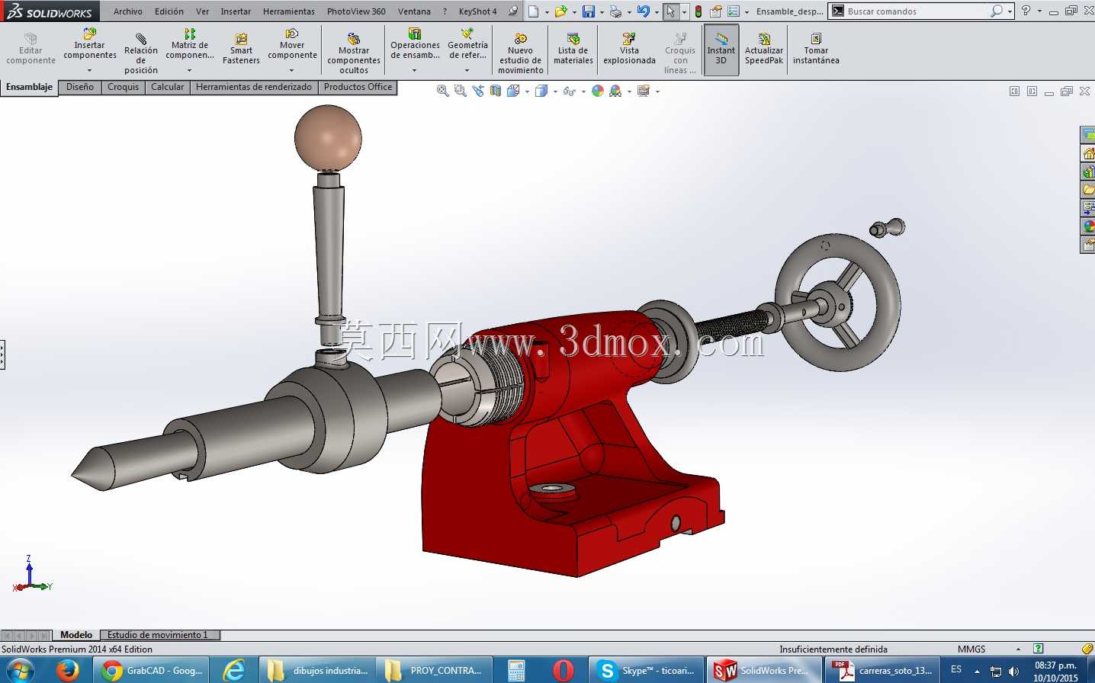Save the document with the floppy icon
This screenshot has height=683, width=1095.
point(588,11)
